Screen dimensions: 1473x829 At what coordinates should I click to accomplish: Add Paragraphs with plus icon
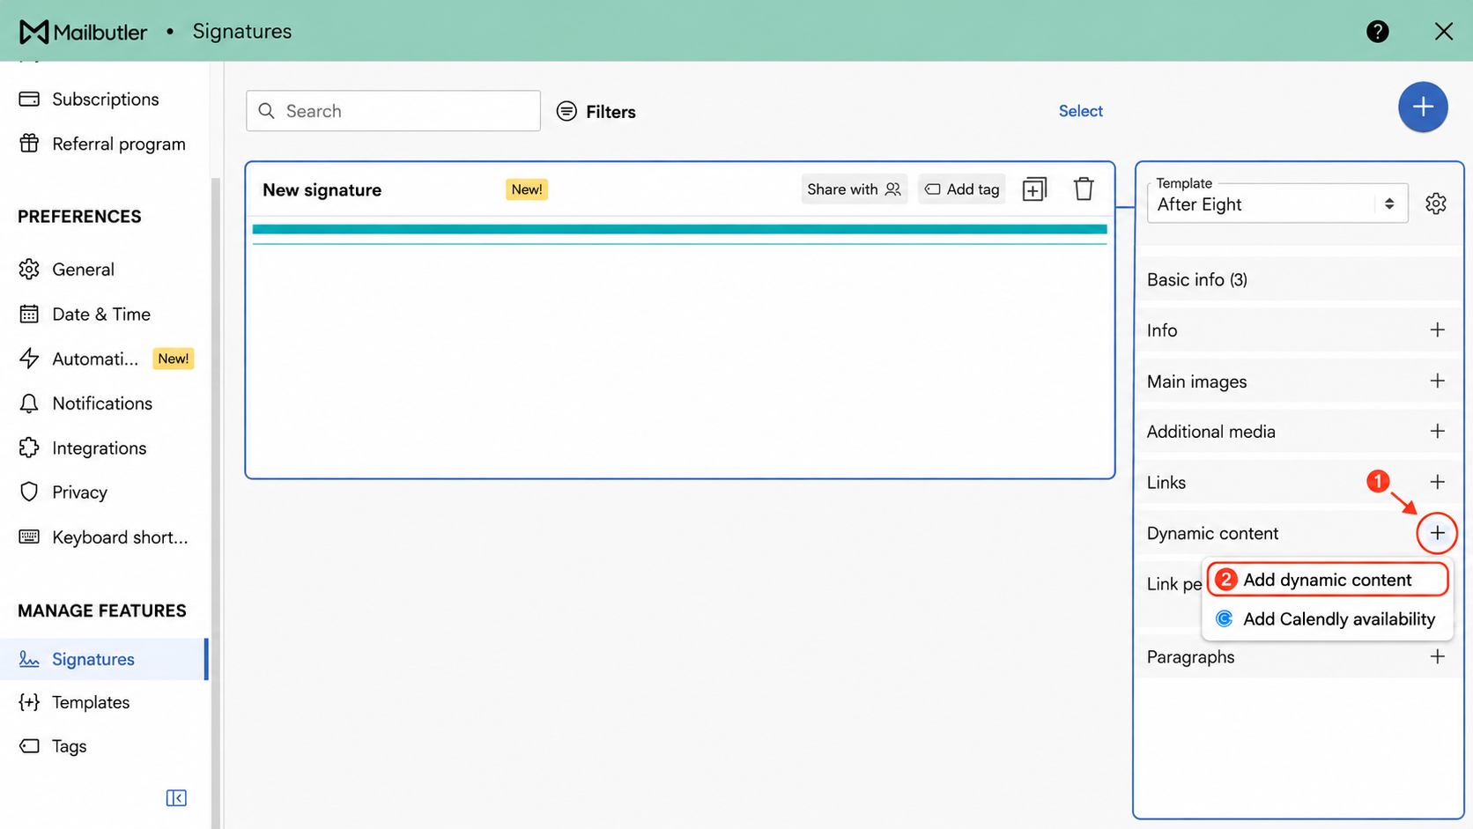pyautogui.click(x=1437, y=656)
